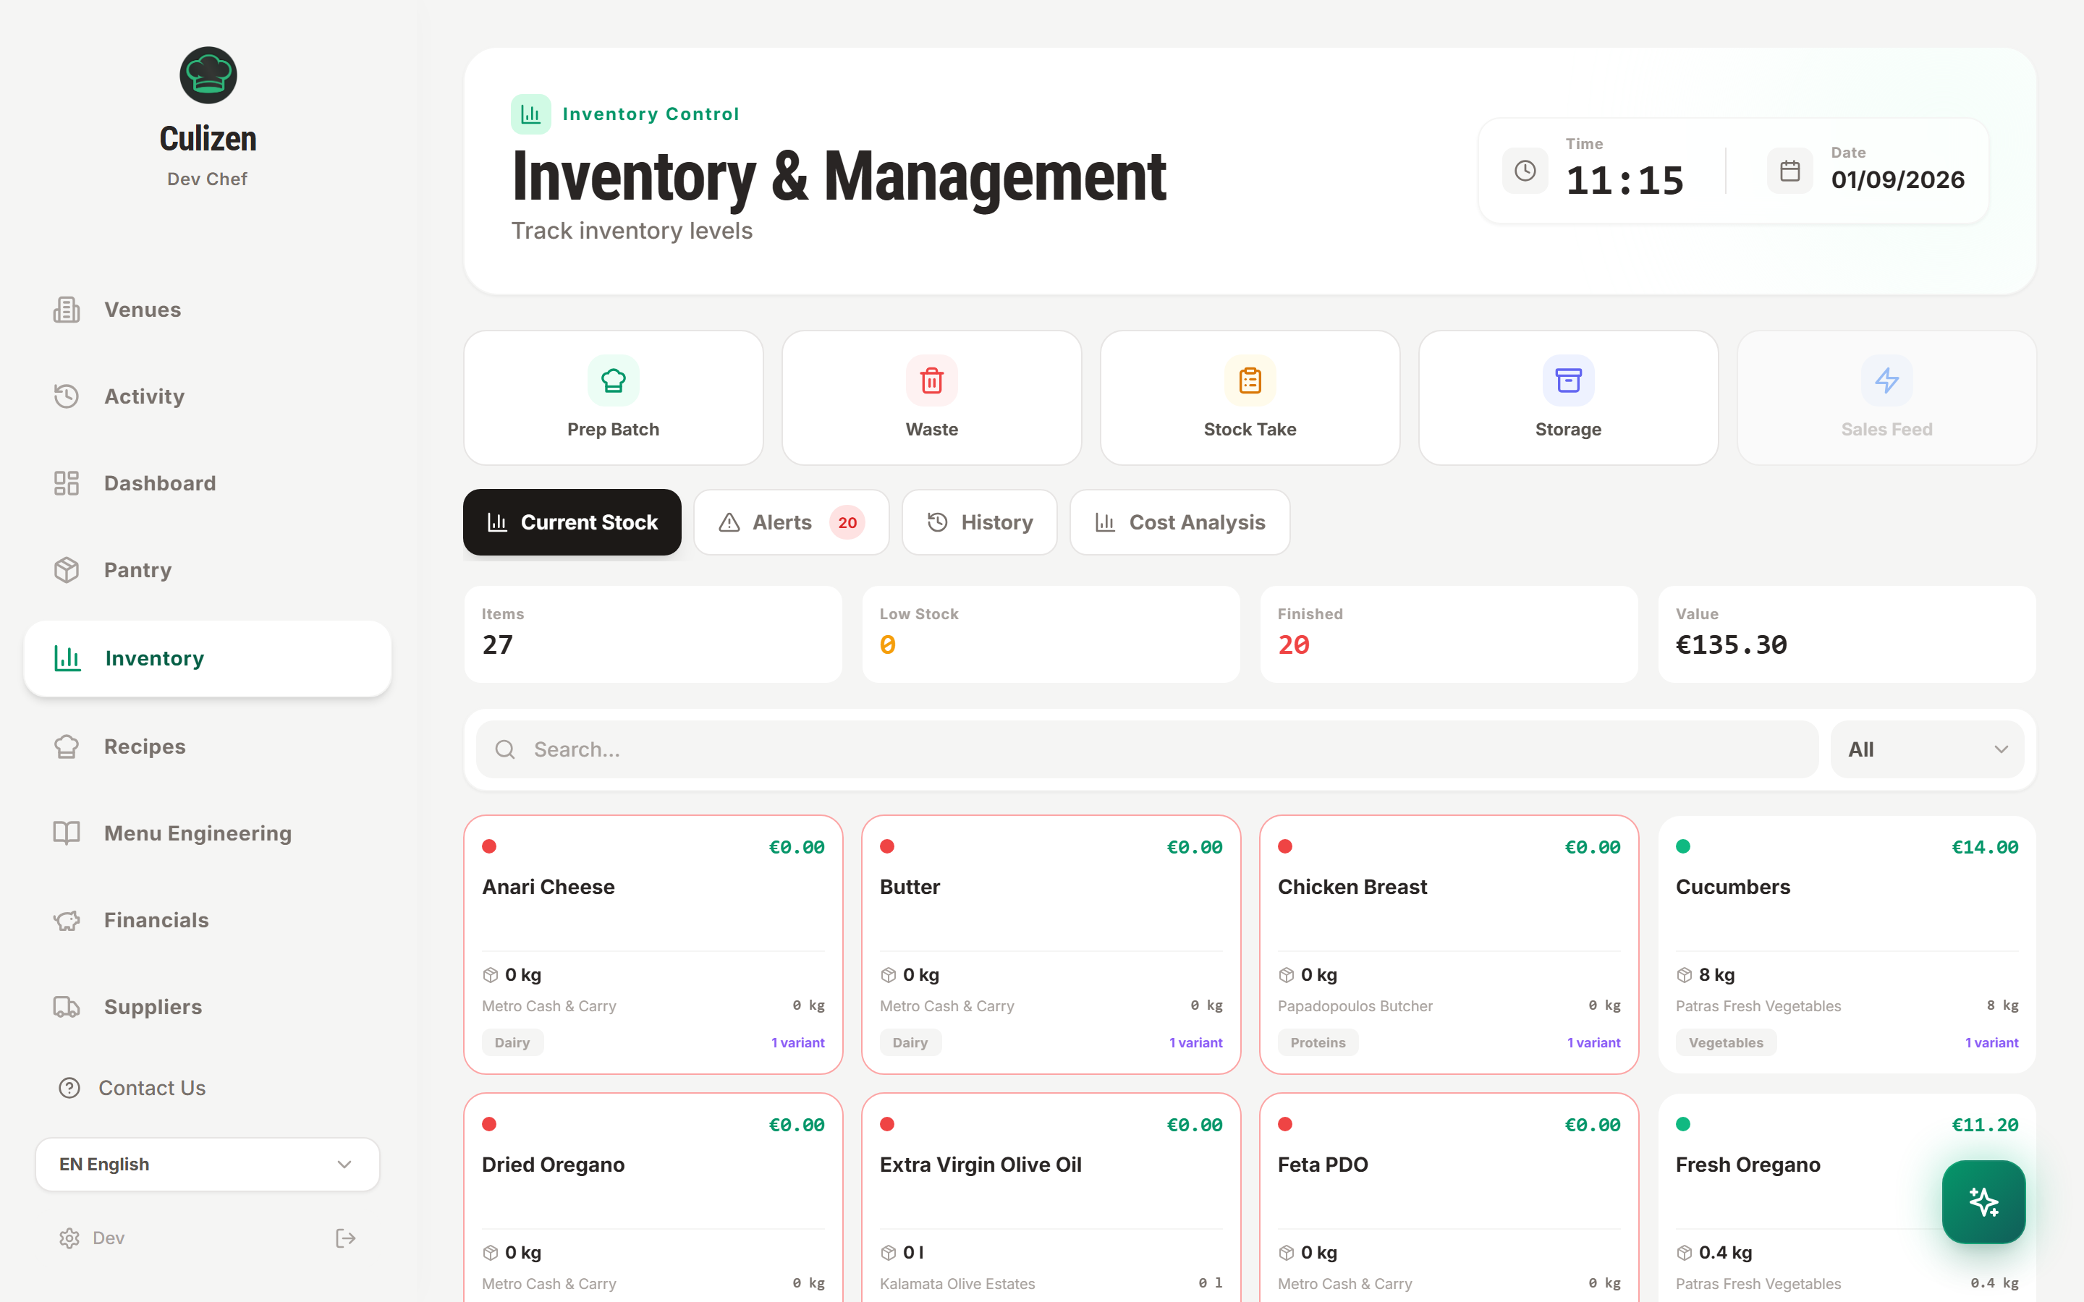Screen dimensions: 2084x1302
Task: Click the calendar icon beside Date
Action: (x=1790, y=171)
